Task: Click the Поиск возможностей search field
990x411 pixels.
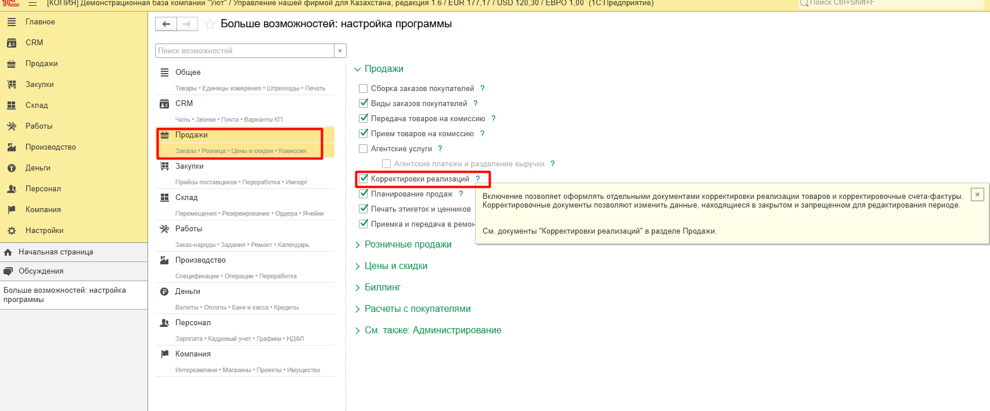Action: (x=245, y=51)
